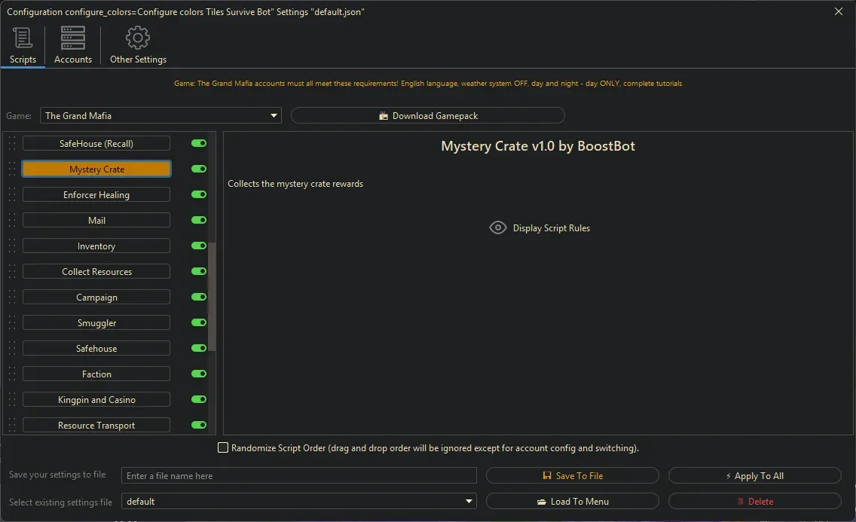Click the drag handle next to Inventory

[12, 246]
